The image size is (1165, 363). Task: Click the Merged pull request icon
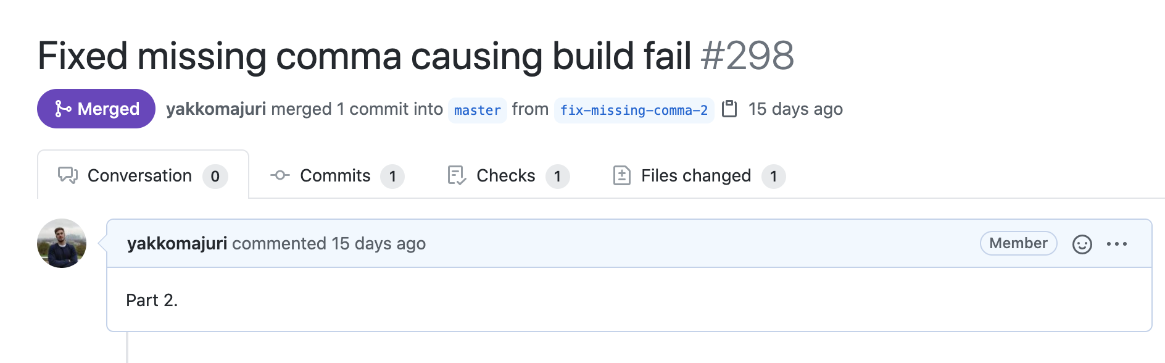pos(61,109)
